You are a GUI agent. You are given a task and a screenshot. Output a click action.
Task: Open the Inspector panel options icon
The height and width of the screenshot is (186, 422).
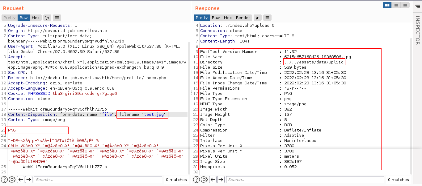(x=417, y=6)
